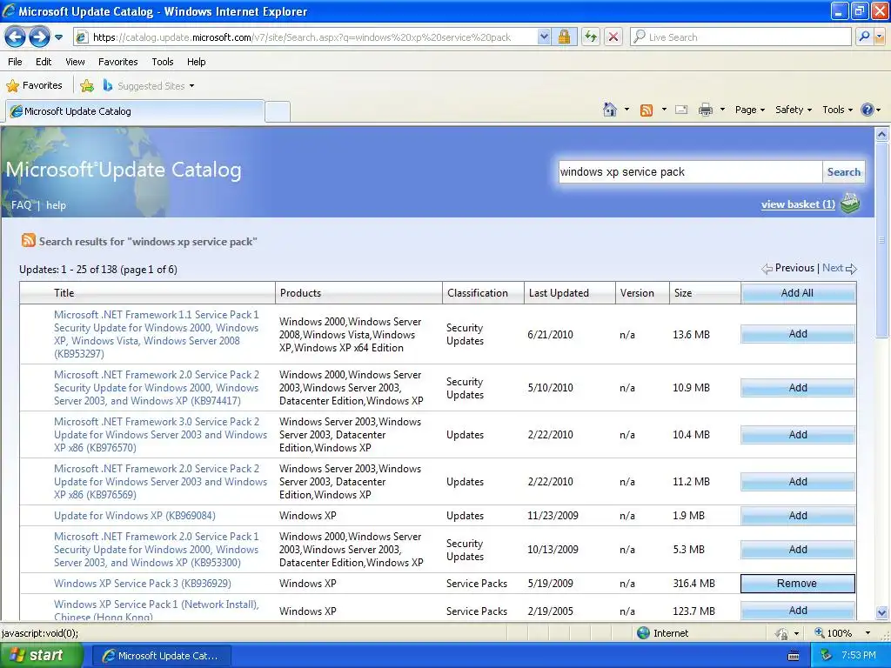The width and height of the screenshot is (891, 668).
Task: Sort results by Title column header
Action: pyautogui.click(x=148, y=293)
